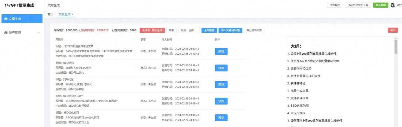Click the home icon beside 文章生成 in sidebar
This screenshot has height=127, width=402.
(6, 19)
